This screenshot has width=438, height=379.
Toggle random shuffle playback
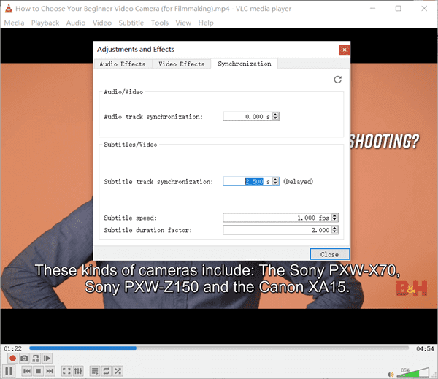tap(118, 371)
